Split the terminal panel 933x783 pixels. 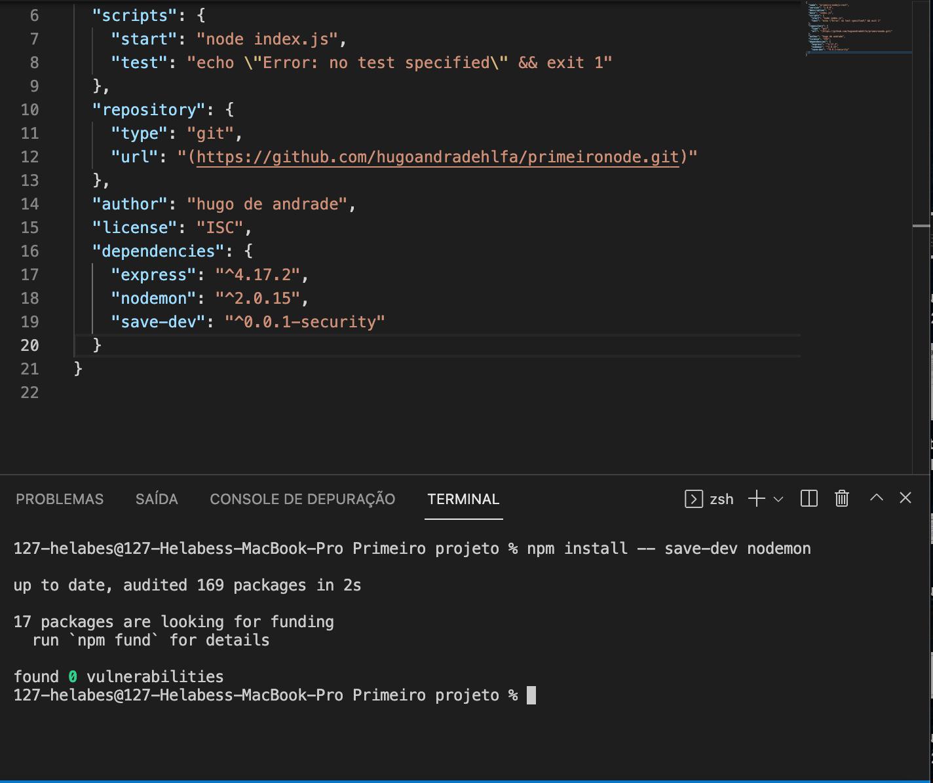tap(809, 499)
